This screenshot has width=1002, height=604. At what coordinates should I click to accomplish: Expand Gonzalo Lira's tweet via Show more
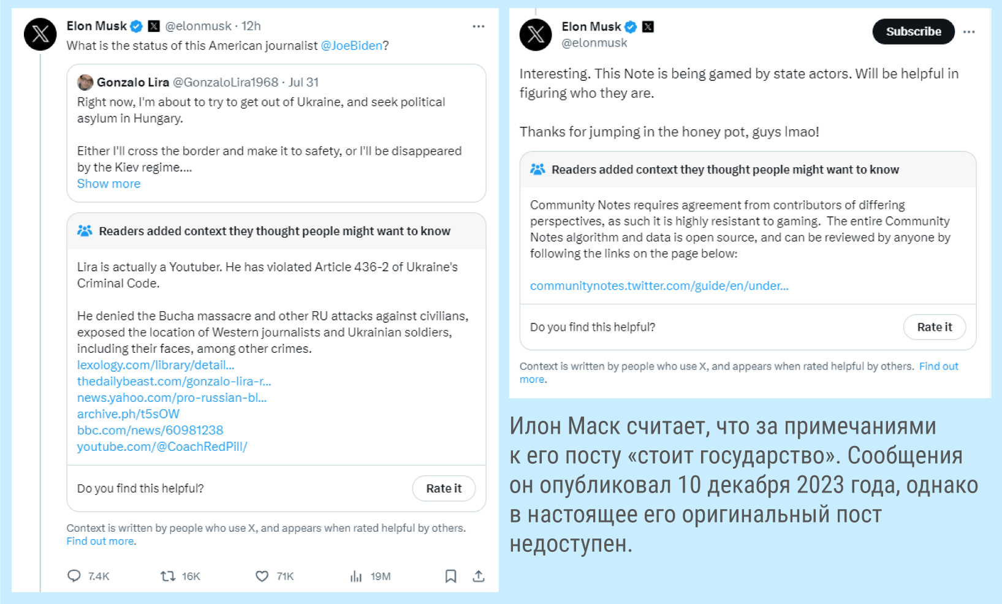(108, 183)
